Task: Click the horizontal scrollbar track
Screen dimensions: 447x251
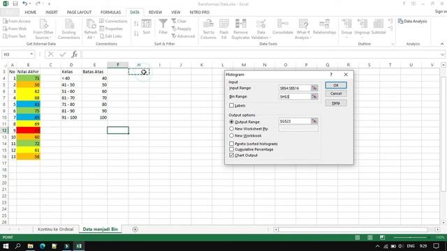Action: click(x=353, y=229)
